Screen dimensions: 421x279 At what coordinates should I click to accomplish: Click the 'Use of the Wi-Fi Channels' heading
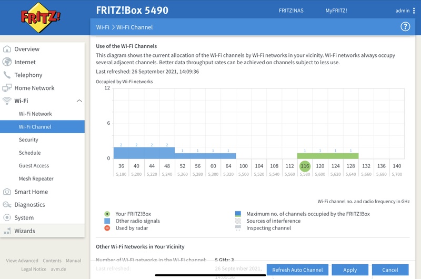pos(126,46)
